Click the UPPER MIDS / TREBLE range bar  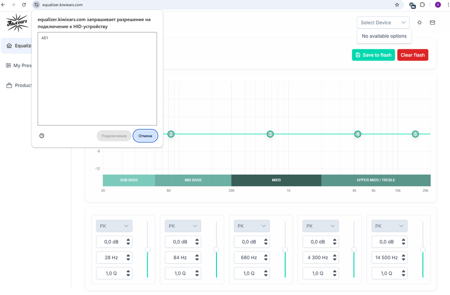pyautogui.click(x=376, y=180)
